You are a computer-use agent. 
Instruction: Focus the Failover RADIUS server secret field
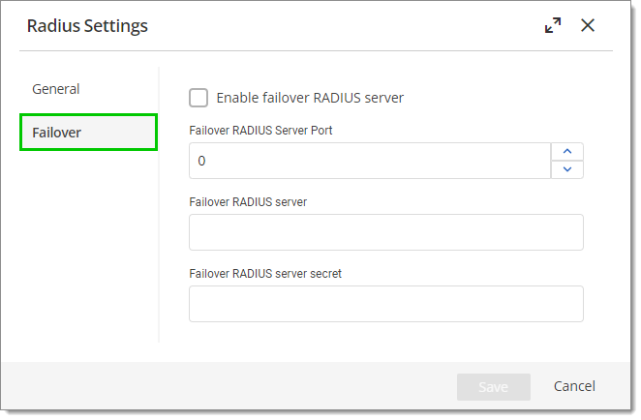click(386, 304)
